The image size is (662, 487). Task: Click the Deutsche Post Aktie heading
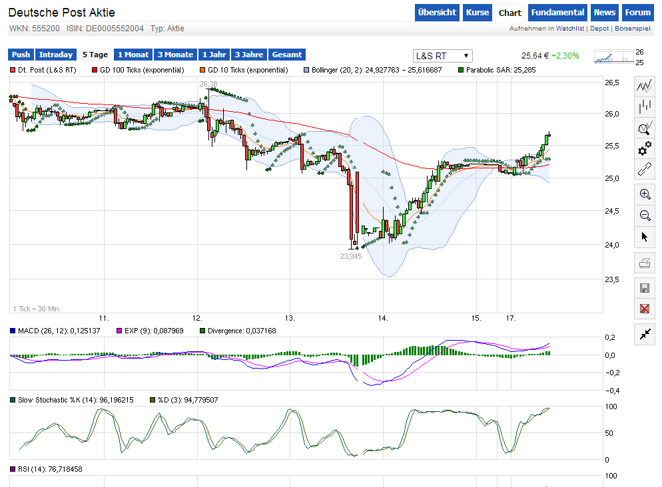coord(62,13)
